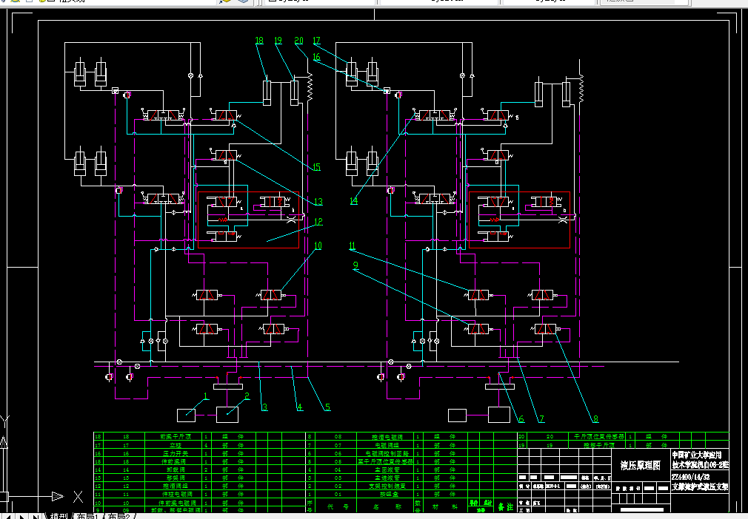Select the right red-bordered valve group box

click(519, 220)
